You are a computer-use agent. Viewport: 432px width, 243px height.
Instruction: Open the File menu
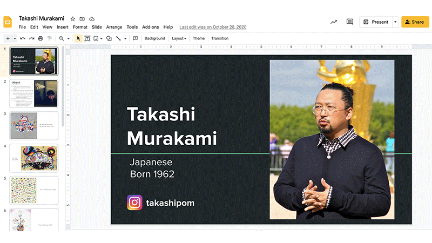tap(22, 27)
